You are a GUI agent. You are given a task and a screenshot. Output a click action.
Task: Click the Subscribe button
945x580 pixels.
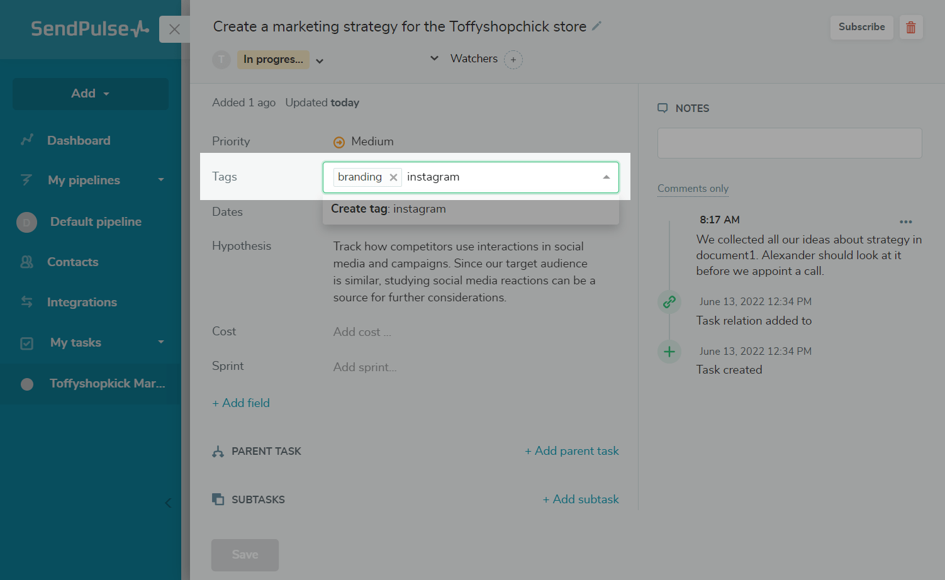tap(861, 27)
